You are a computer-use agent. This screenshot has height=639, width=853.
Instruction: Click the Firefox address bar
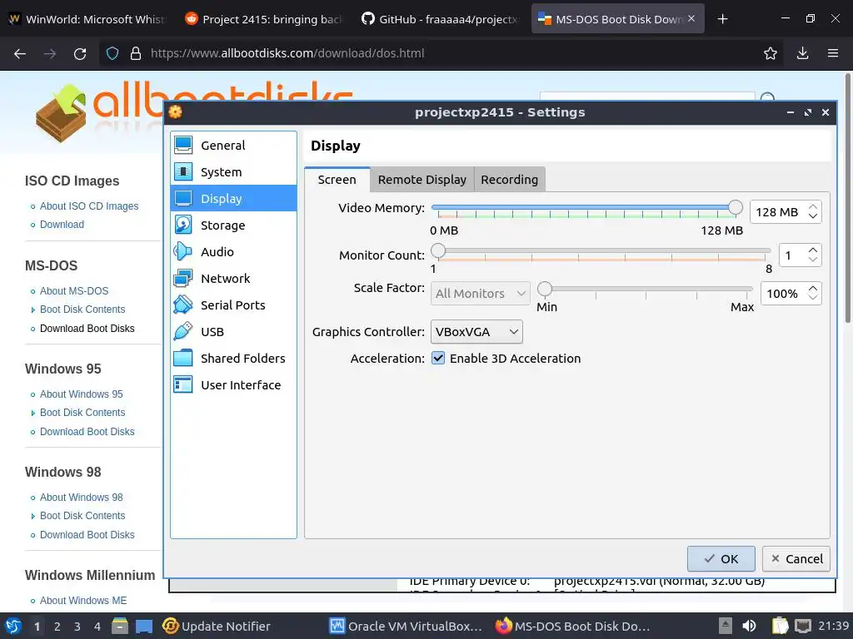pos(441,53)
